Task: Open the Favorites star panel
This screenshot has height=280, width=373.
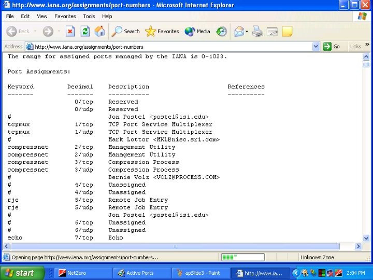Action: point(162,32)
